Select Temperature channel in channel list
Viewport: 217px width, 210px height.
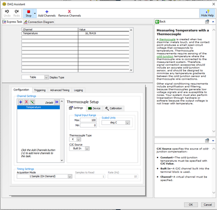(x=39, y=107)
